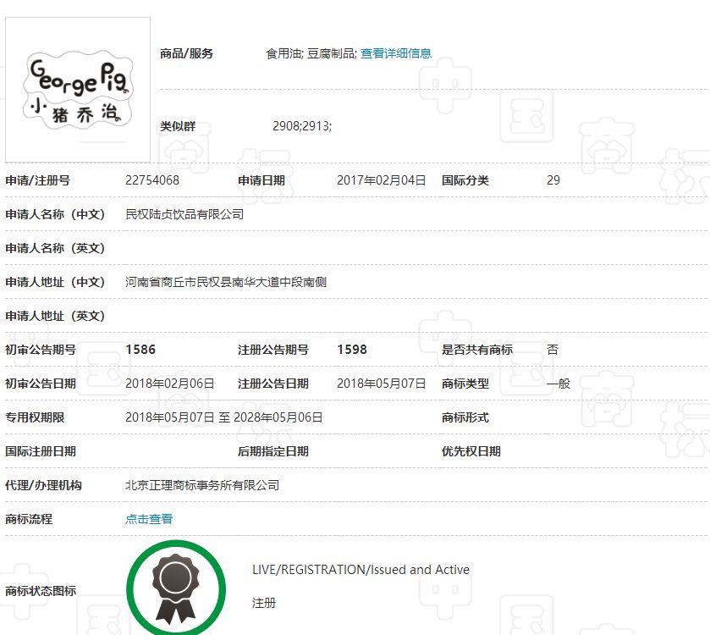Click the 是否共有商标 value 否
This screenshot has width=710, height=635.
point(553,350)
